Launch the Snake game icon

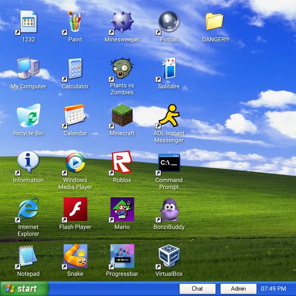tap(75, 256)
